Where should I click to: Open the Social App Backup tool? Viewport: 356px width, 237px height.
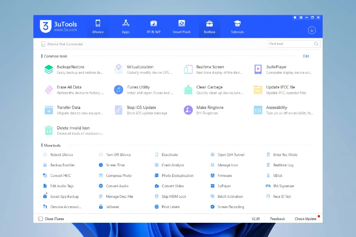[x=61, y=197]
